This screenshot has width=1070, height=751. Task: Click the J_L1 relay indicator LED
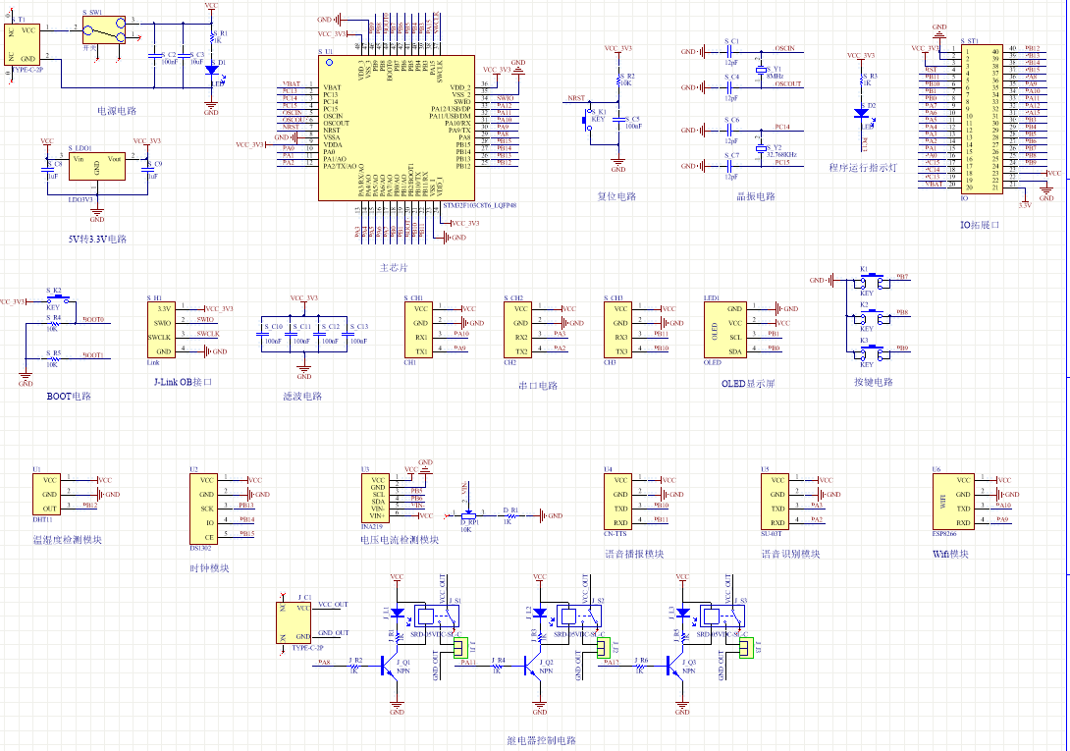(398, 613)
